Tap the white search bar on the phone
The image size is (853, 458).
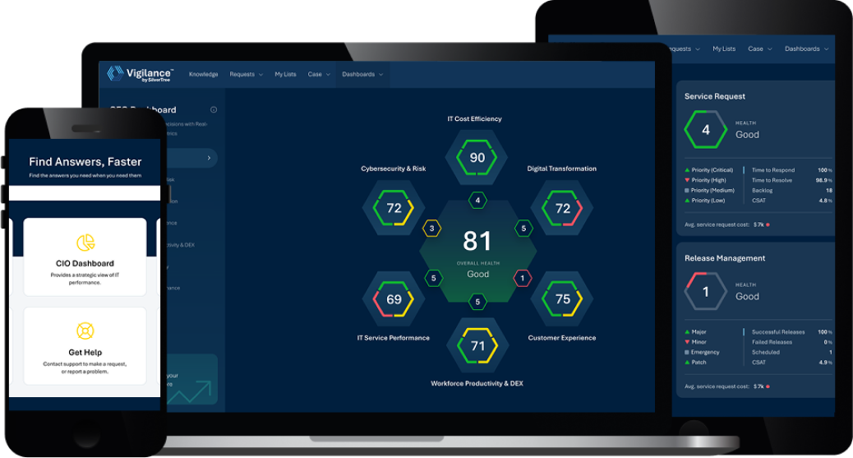[x=85, y=193]
